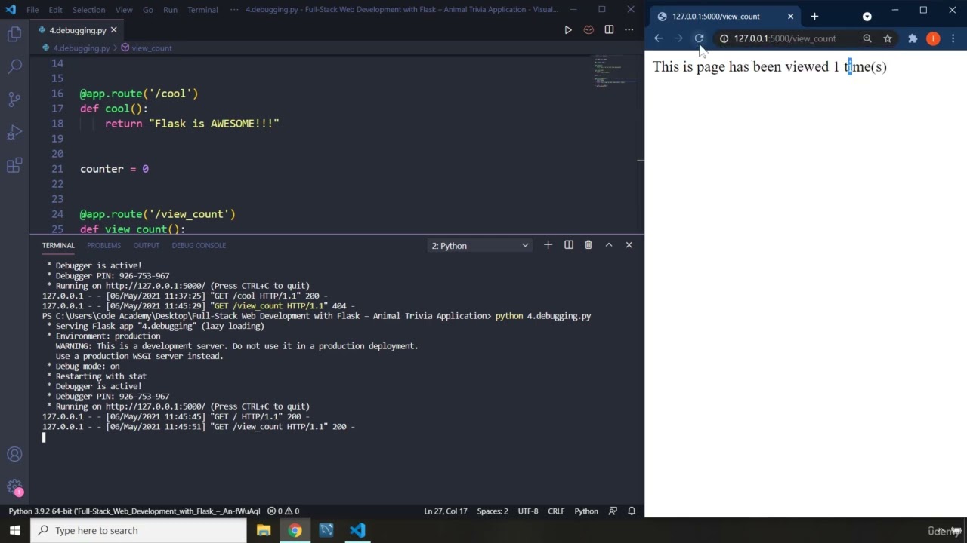Click the Windows Start button
This screenshot has width=967, height=543.
(x=14, y=530)
